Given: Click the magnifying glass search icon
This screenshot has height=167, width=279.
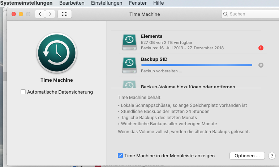Looking at the screenshot, I should (x=226, y=14).
